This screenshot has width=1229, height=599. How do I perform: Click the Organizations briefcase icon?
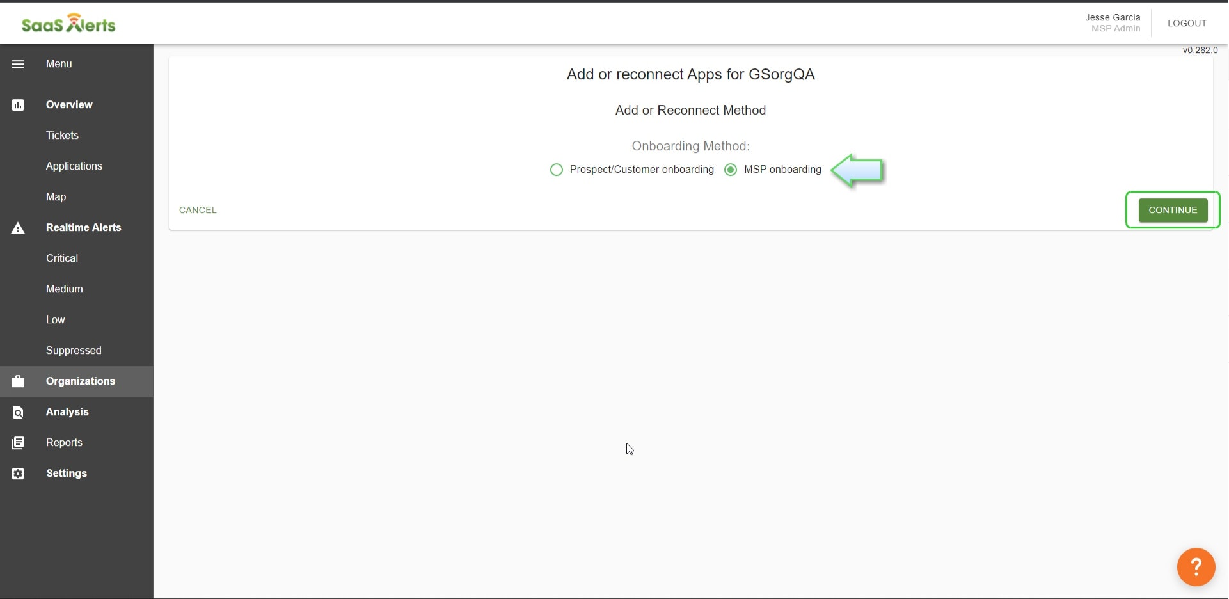tap(18, 381)
